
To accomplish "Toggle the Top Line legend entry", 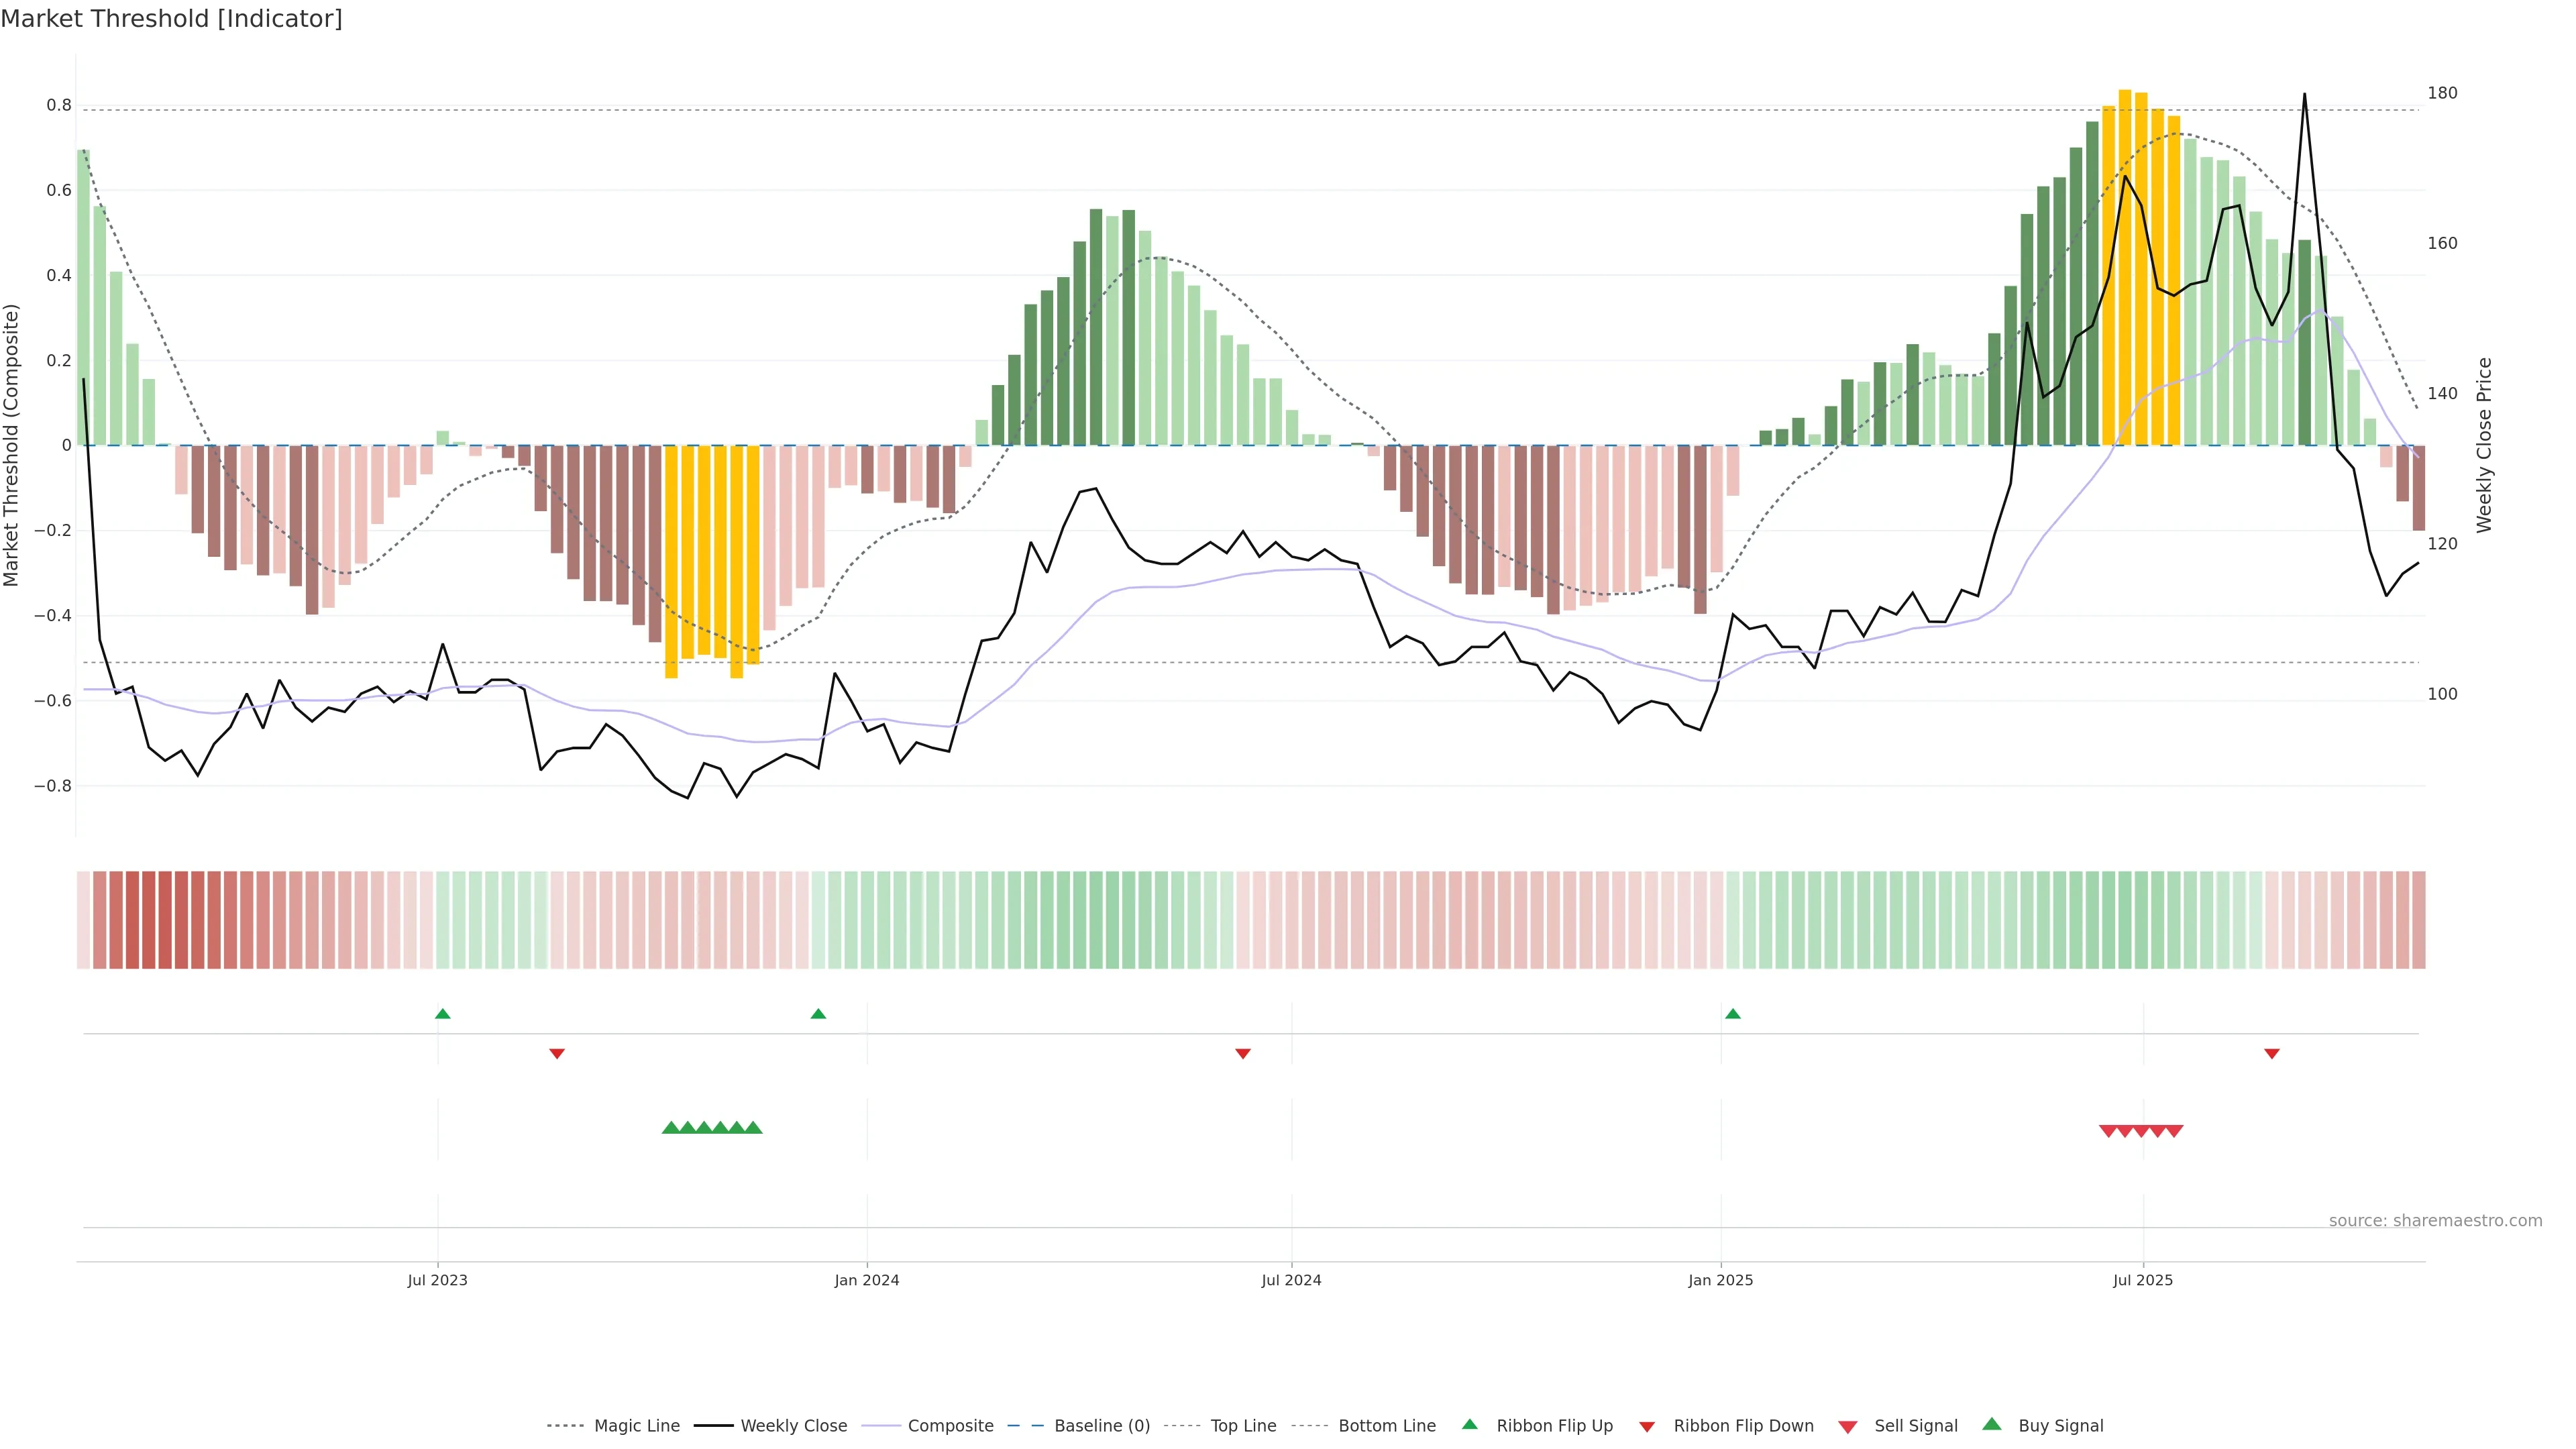I will coord(1243,1426).
